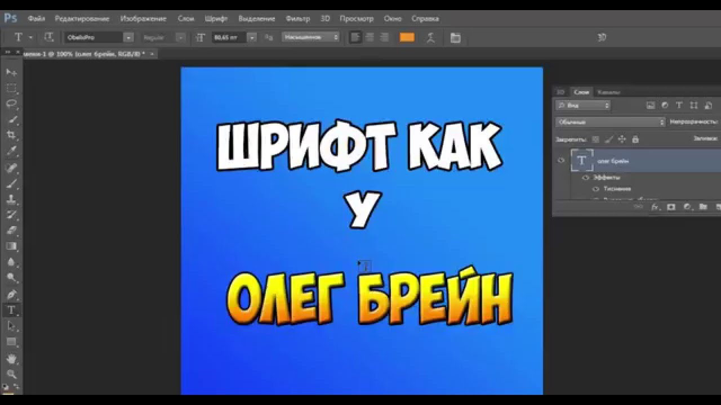Open the ObelixPro font family dropdown
The image size is (721, 405).
(128, 37)
